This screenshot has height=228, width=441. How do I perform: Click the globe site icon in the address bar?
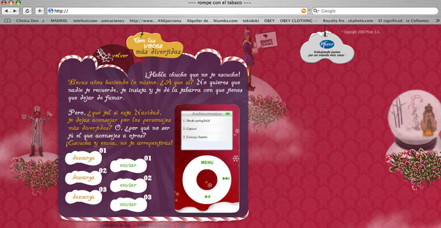coord(51,11)
